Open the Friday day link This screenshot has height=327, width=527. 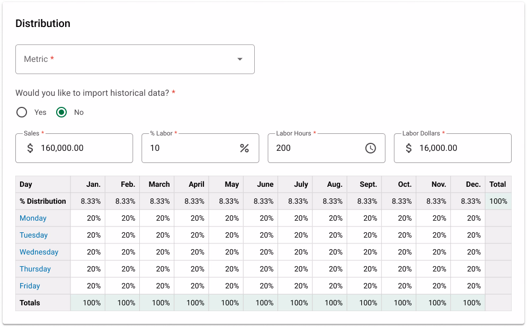(x=30, y=286)
